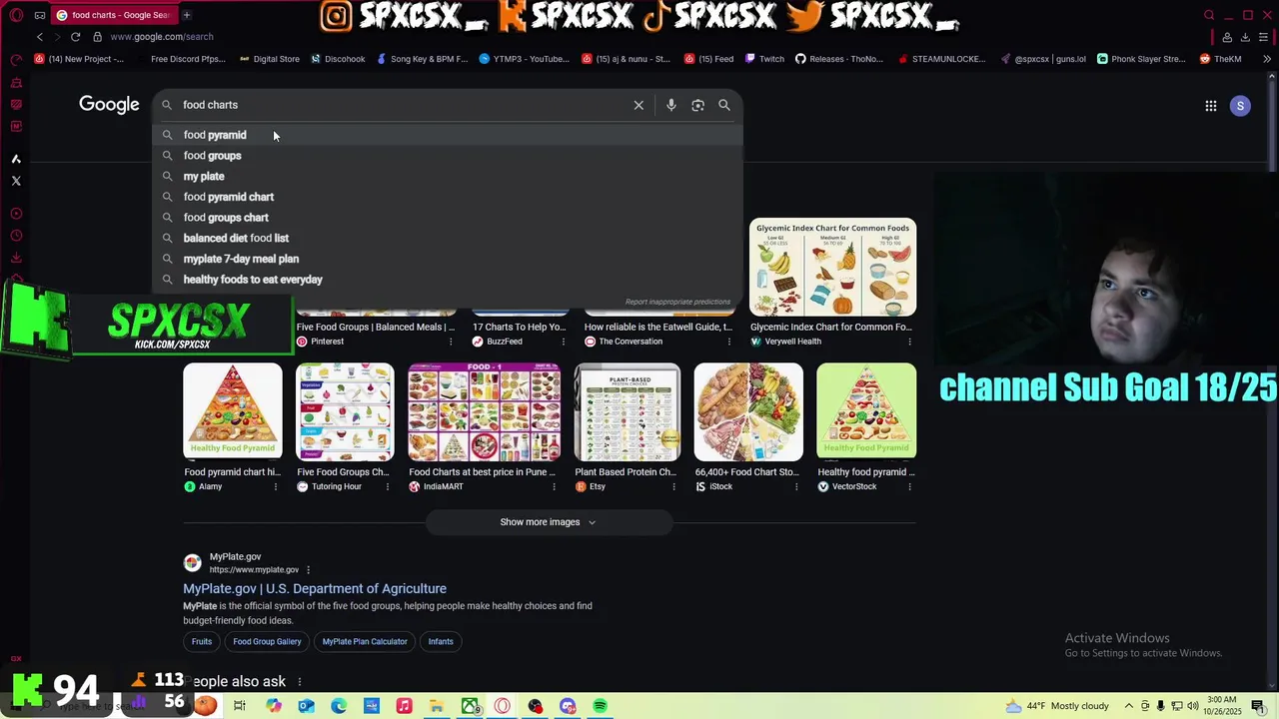
Task: Click the Food Group Gallery chip
Action: 267,641
